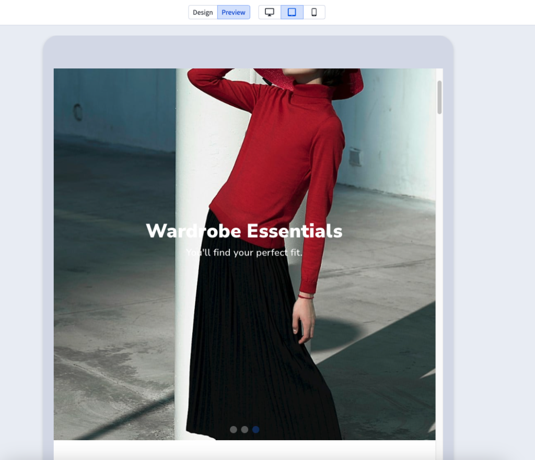Click the "You'll find your perfect fit." subtitle

244,253
